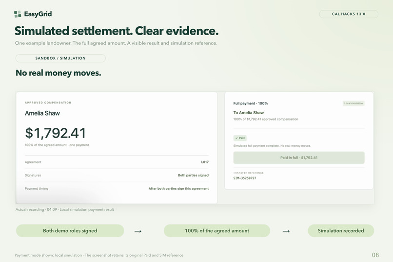The height and width of the screenshot is (262, 393).
Task: Click the SIM-35250797 reference code
Action: [245, 178]
